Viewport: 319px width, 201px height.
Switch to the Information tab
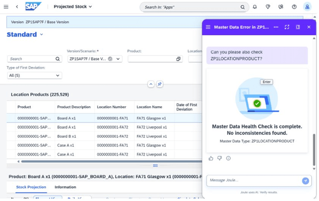[65, 187]
